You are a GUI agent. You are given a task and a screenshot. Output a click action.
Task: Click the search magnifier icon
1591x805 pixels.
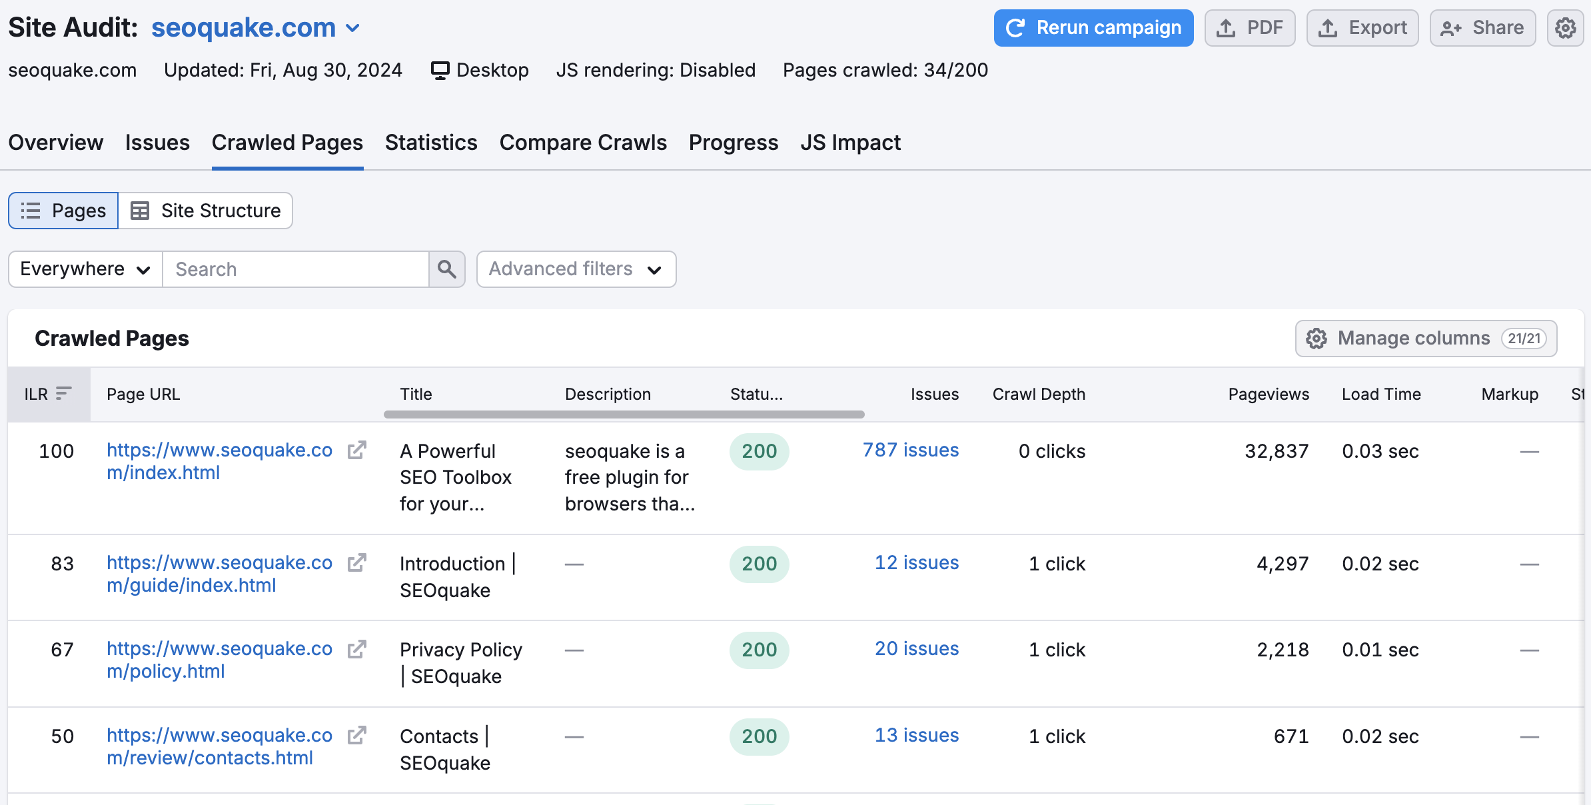click(446, 269)
